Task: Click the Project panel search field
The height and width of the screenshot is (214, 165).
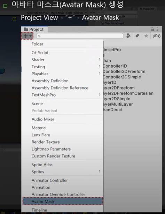Action: coord(80,36)
